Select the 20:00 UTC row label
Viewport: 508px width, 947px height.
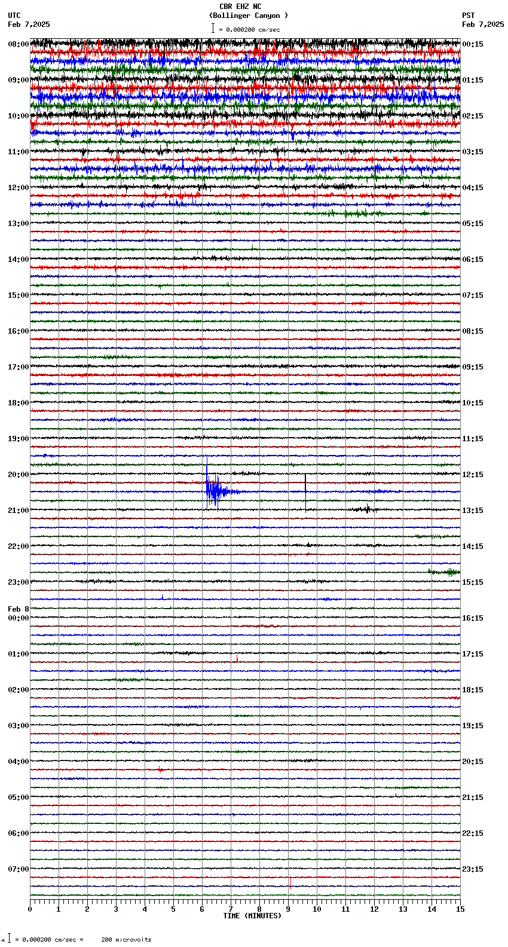[x=18, y=475]
